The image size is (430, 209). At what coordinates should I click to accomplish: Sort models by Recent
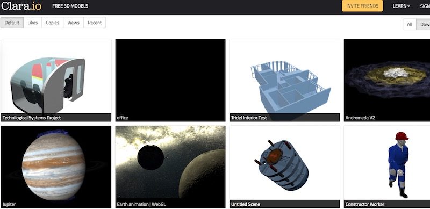click(x=95, y=23)
